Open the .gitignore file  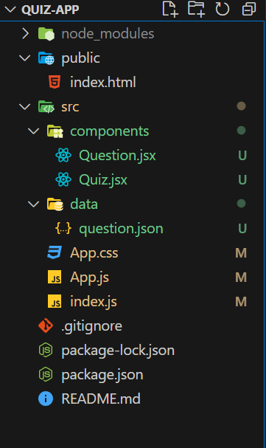(x=92, y=326)
